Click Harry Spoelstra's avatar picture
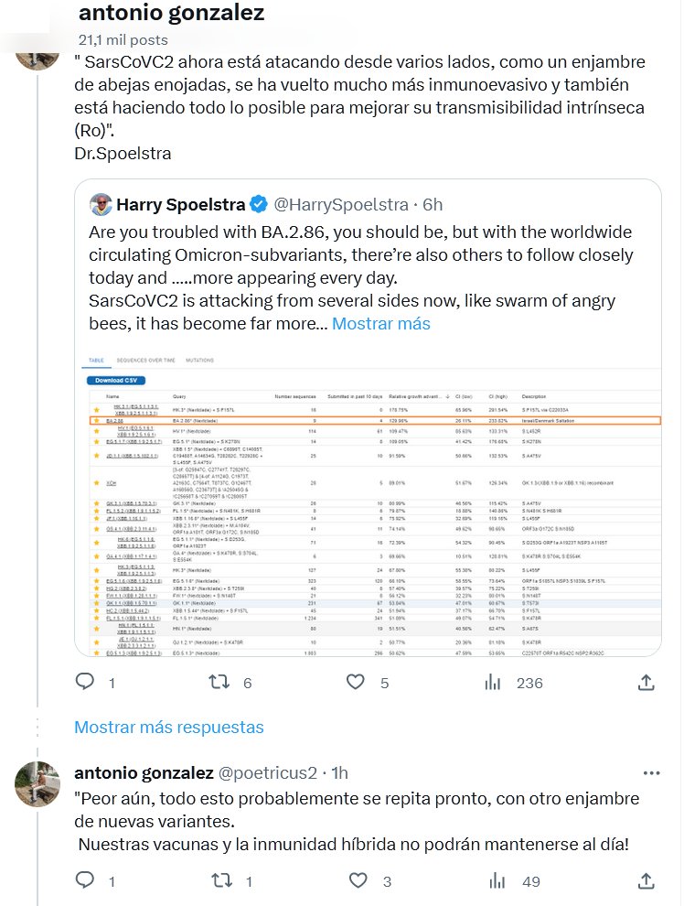 (101, 204)
